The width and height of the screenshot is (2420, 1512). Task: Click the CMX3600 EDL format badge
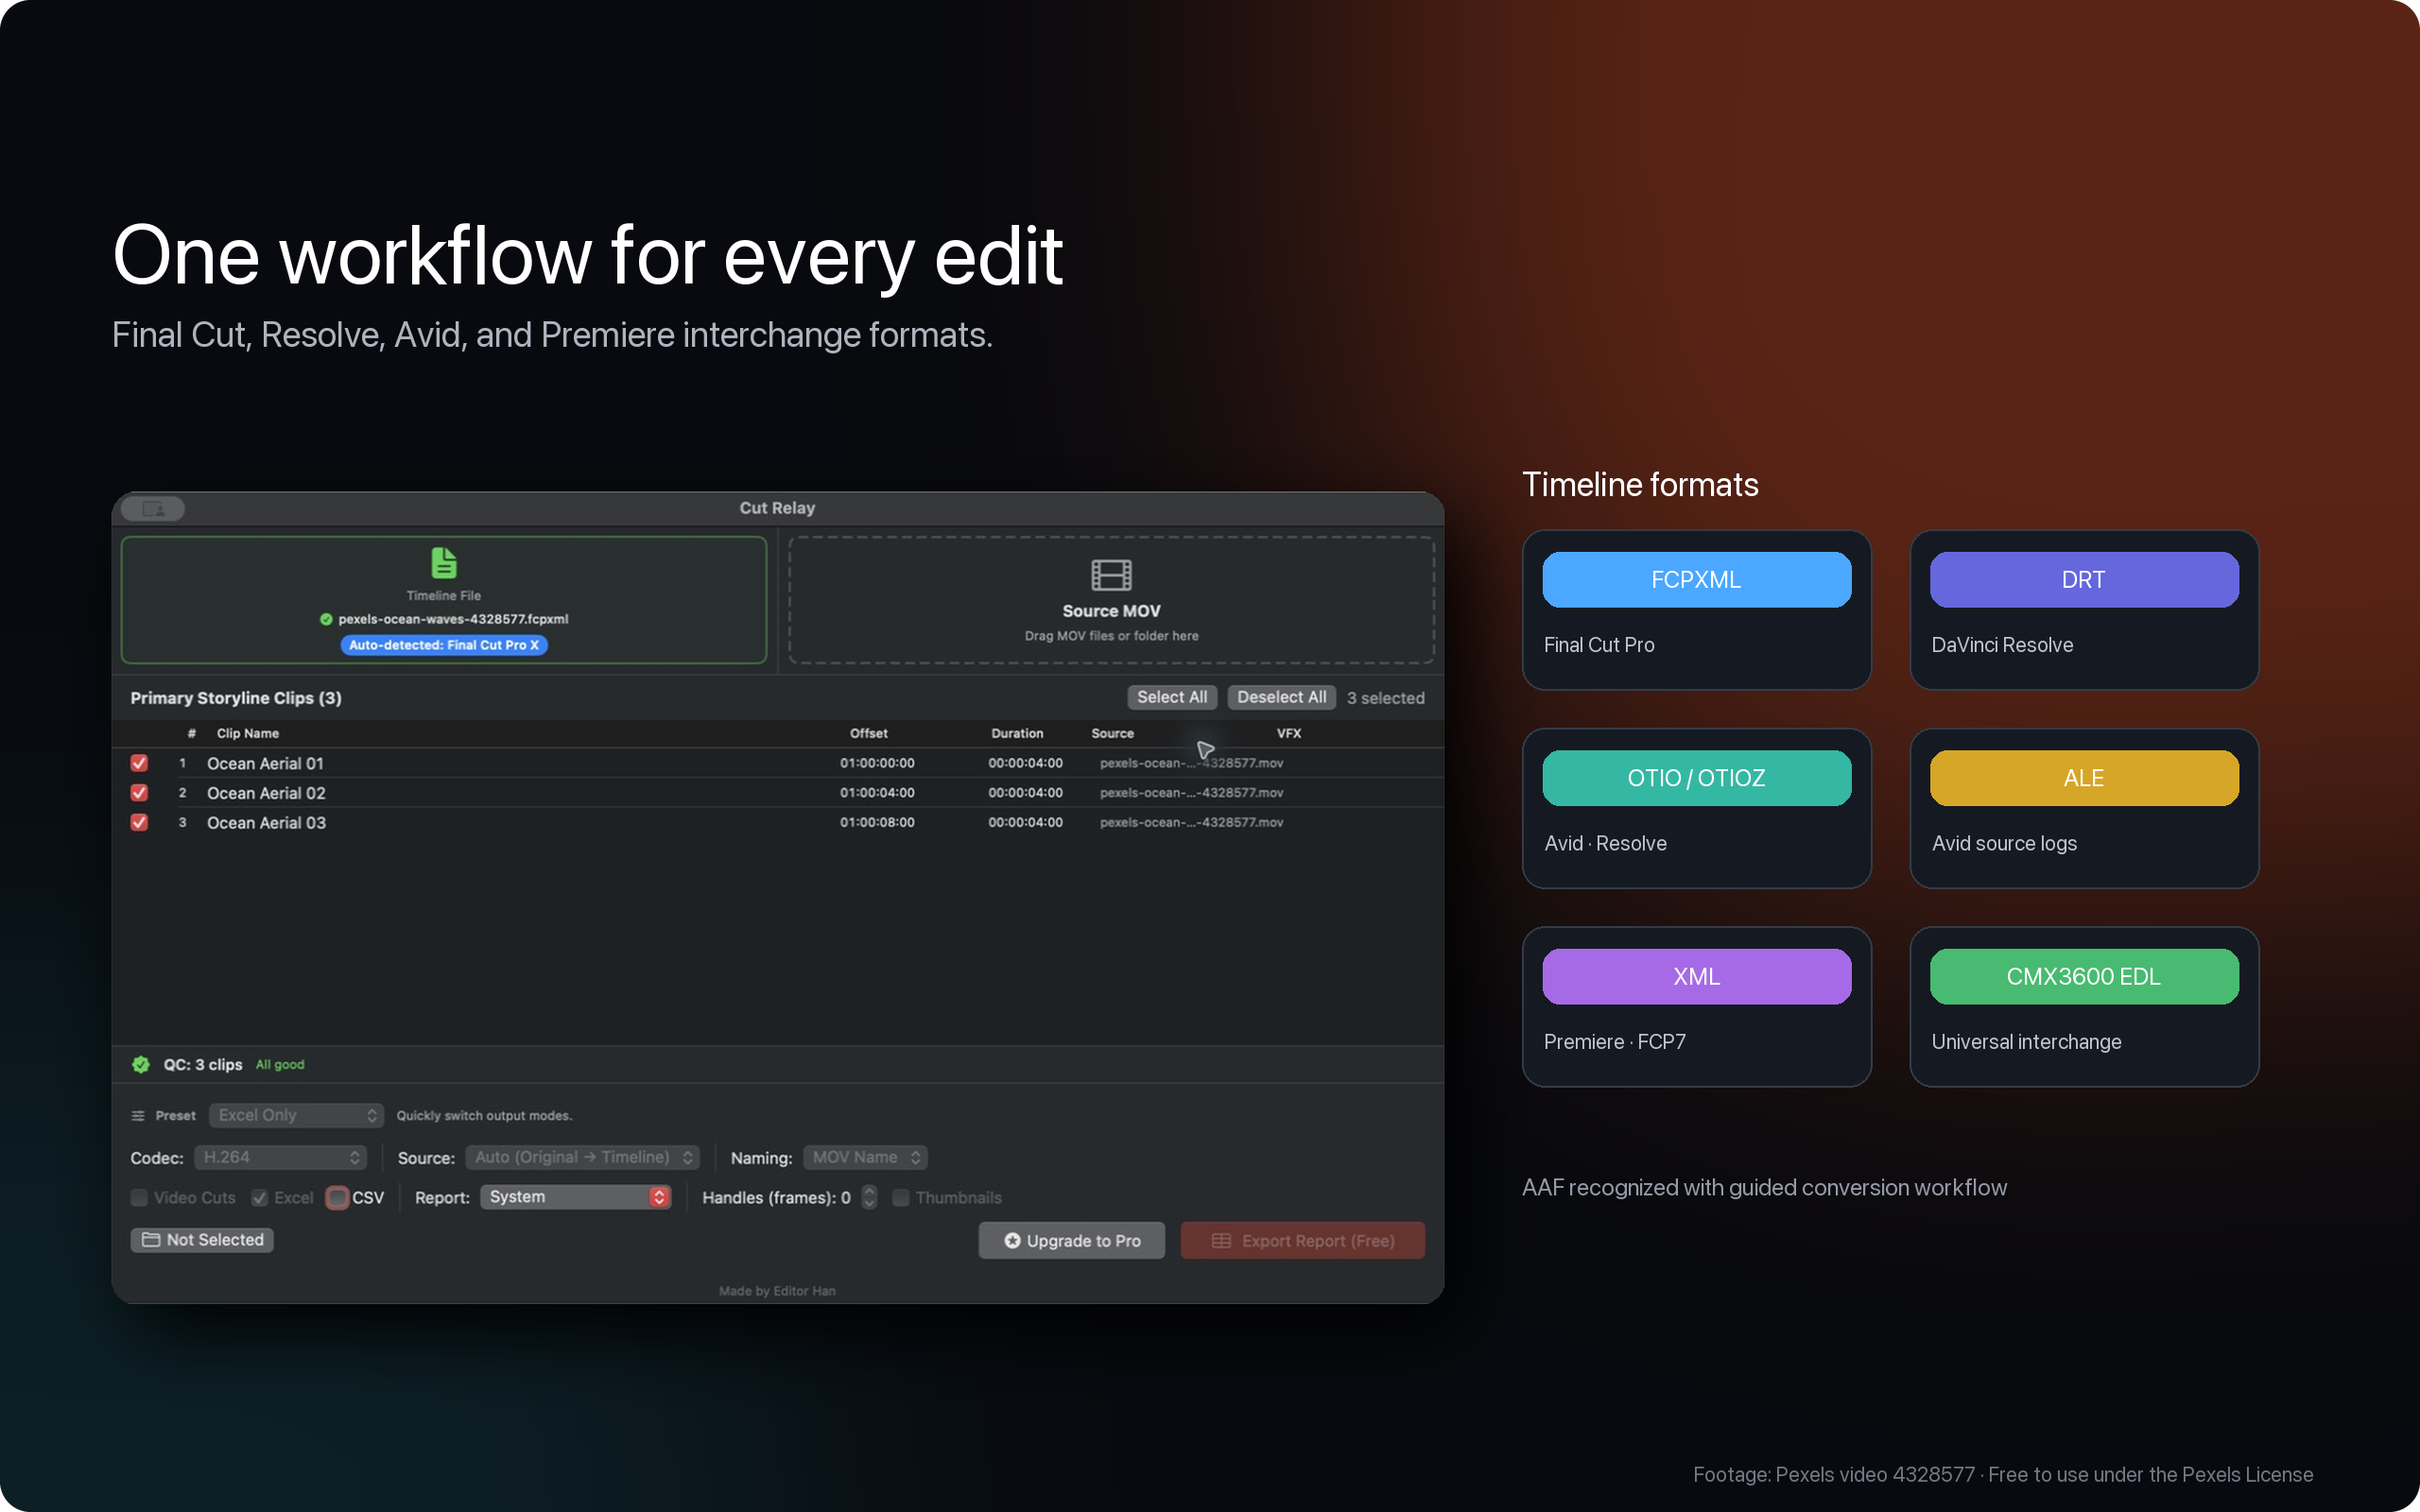[x=2083, y=977]
